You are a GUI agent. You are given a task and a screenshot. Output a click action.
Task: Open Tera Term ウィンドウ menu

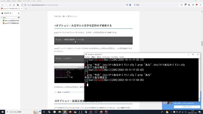point(114,57)
